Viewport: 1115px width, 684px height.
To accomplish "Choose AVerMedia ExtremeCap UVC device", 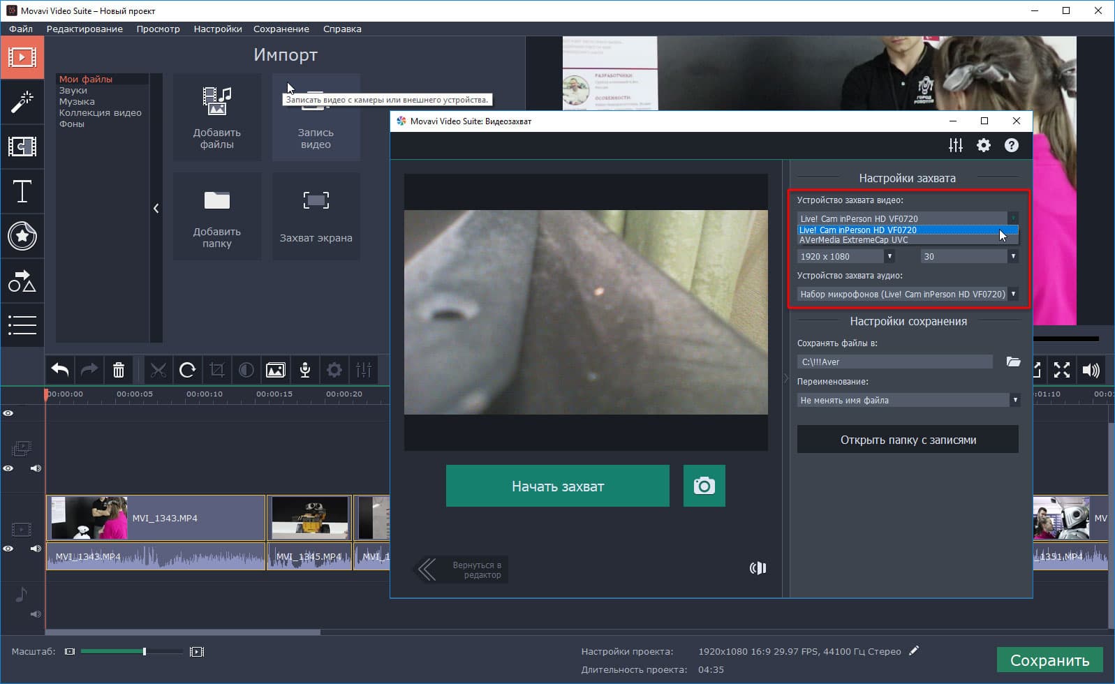I will (x=908, y=239).
